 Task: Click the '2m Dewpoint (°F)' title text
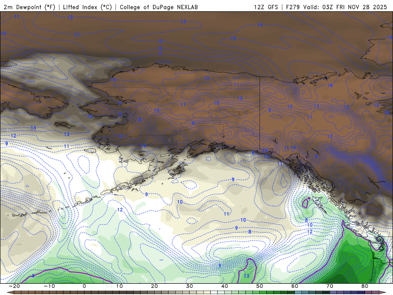click(29, 7)
